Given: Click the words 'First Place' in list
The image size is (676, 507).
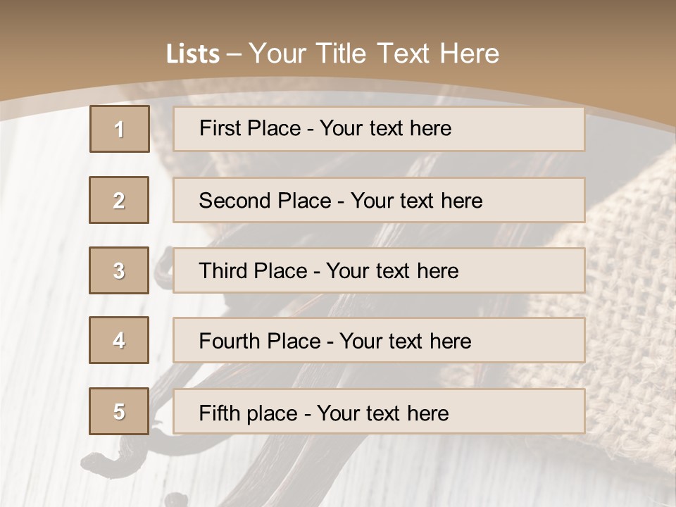Looking at the screenshot, I should point(250,128).
